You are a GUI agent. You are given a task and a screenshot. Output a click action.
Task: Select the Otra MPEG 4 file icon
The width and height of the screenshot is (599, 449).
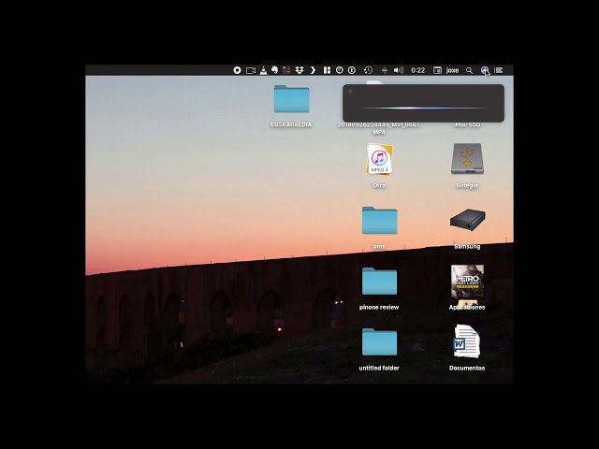[x=379, y=160]
